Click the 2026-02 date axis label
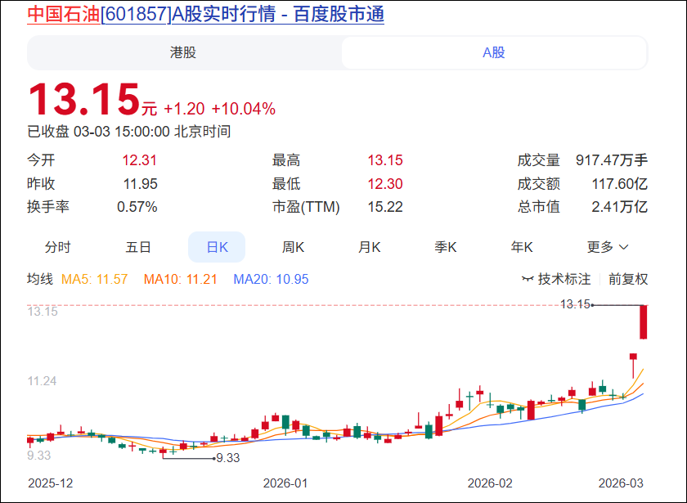Viewport: 687px width, 503px height. (490, 483)
